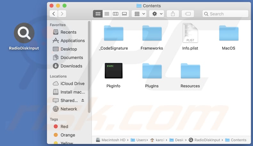Switch to icon view
This screenshot has height=146, width=253.
point(98,14)
